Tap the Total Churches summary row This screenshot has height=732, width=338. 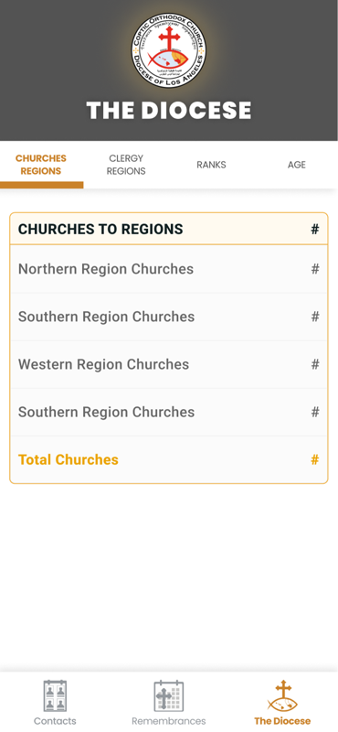pyautogui.click(x=169, y=460)
